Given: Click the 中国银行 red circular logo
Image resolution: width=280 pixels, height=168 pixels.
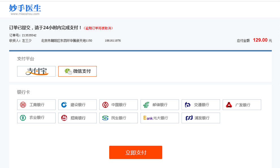Looking at the screenshot, I should coord(105,105).
